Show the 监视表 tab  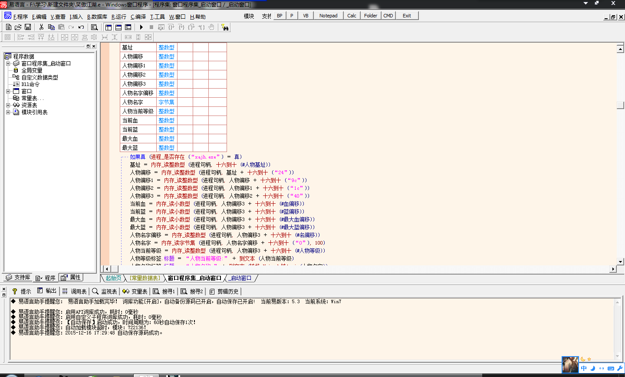[105, 291]
